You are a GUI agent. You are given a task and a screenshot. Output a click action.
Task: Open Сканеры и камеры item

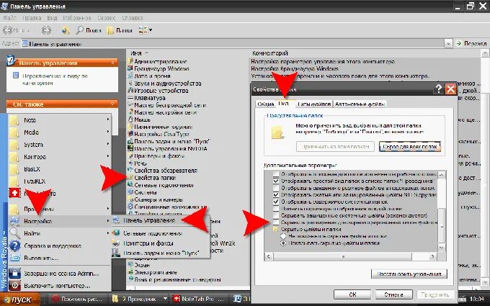point(159,199)
